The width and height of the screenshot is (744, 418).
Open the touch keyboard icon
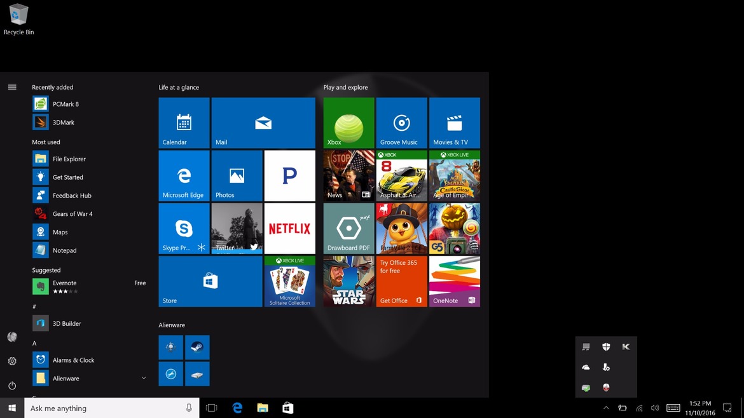pyautogui.click(x=673, y=408)
